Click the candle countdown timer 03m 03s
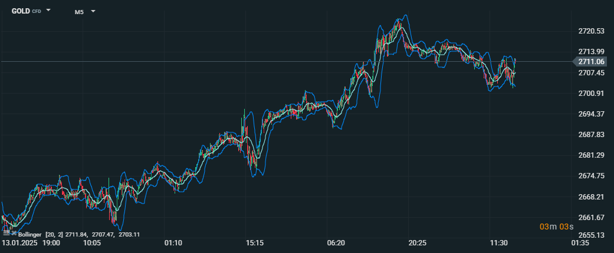Image resolution: width=614 pixels, height=253 pixels. 556,227
